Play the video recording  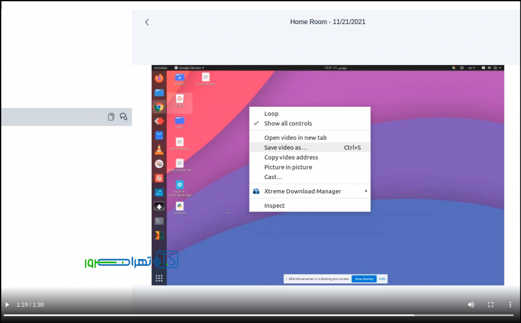tap(7, 305)
